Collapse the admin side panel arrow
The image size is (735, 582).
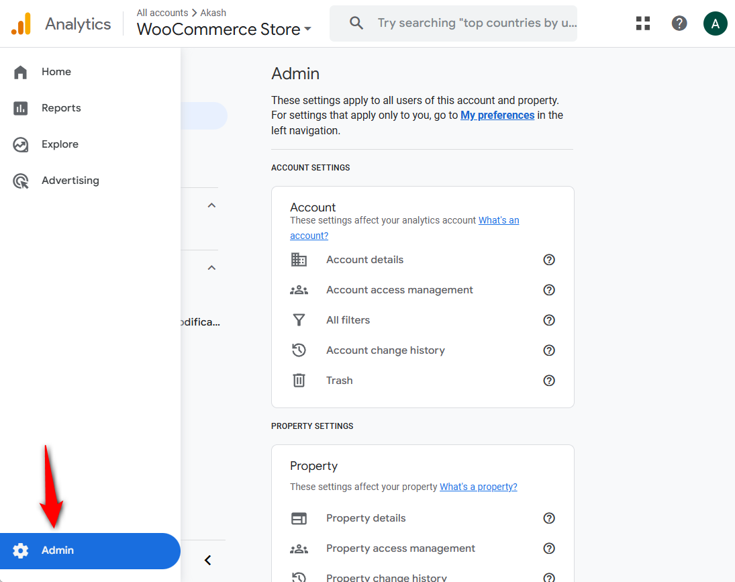point(208,561)
